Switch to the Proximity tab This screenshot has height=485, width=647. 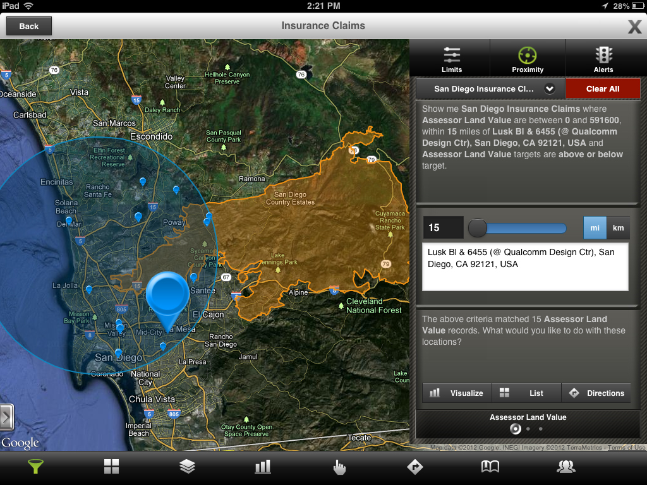tap(528, 60)
